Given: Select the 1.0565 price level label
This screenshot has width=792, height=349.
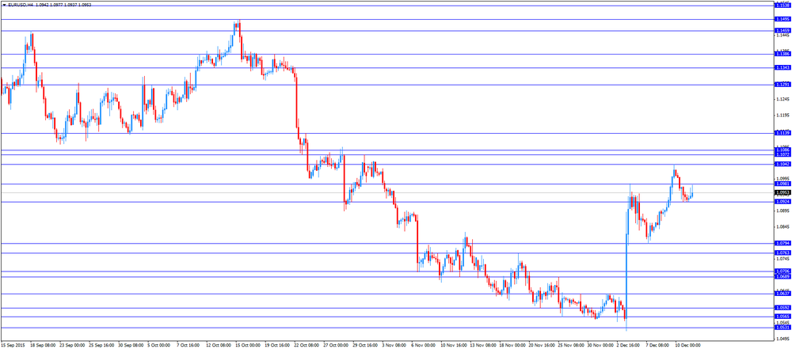Looking at the screenshot, I should pos(782,317).
